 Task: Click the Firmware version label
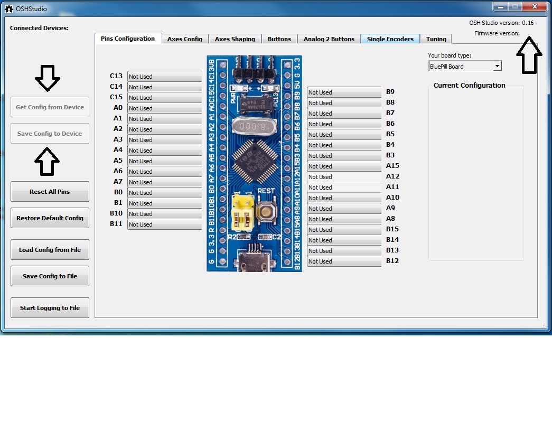coord(497,33)
